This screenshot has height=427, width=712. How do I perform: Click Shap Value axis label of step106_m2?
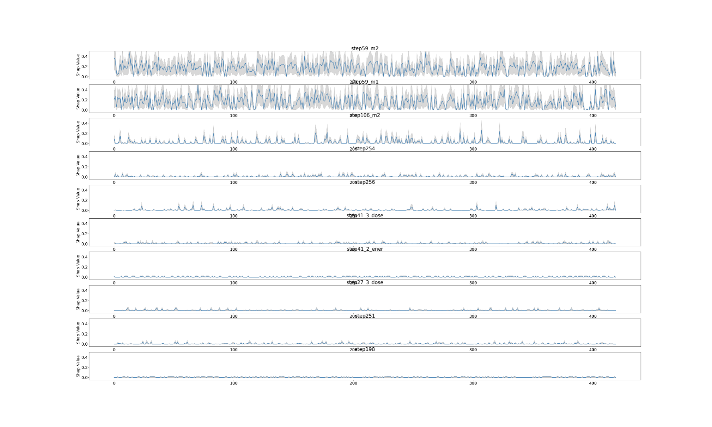[78, 132]
